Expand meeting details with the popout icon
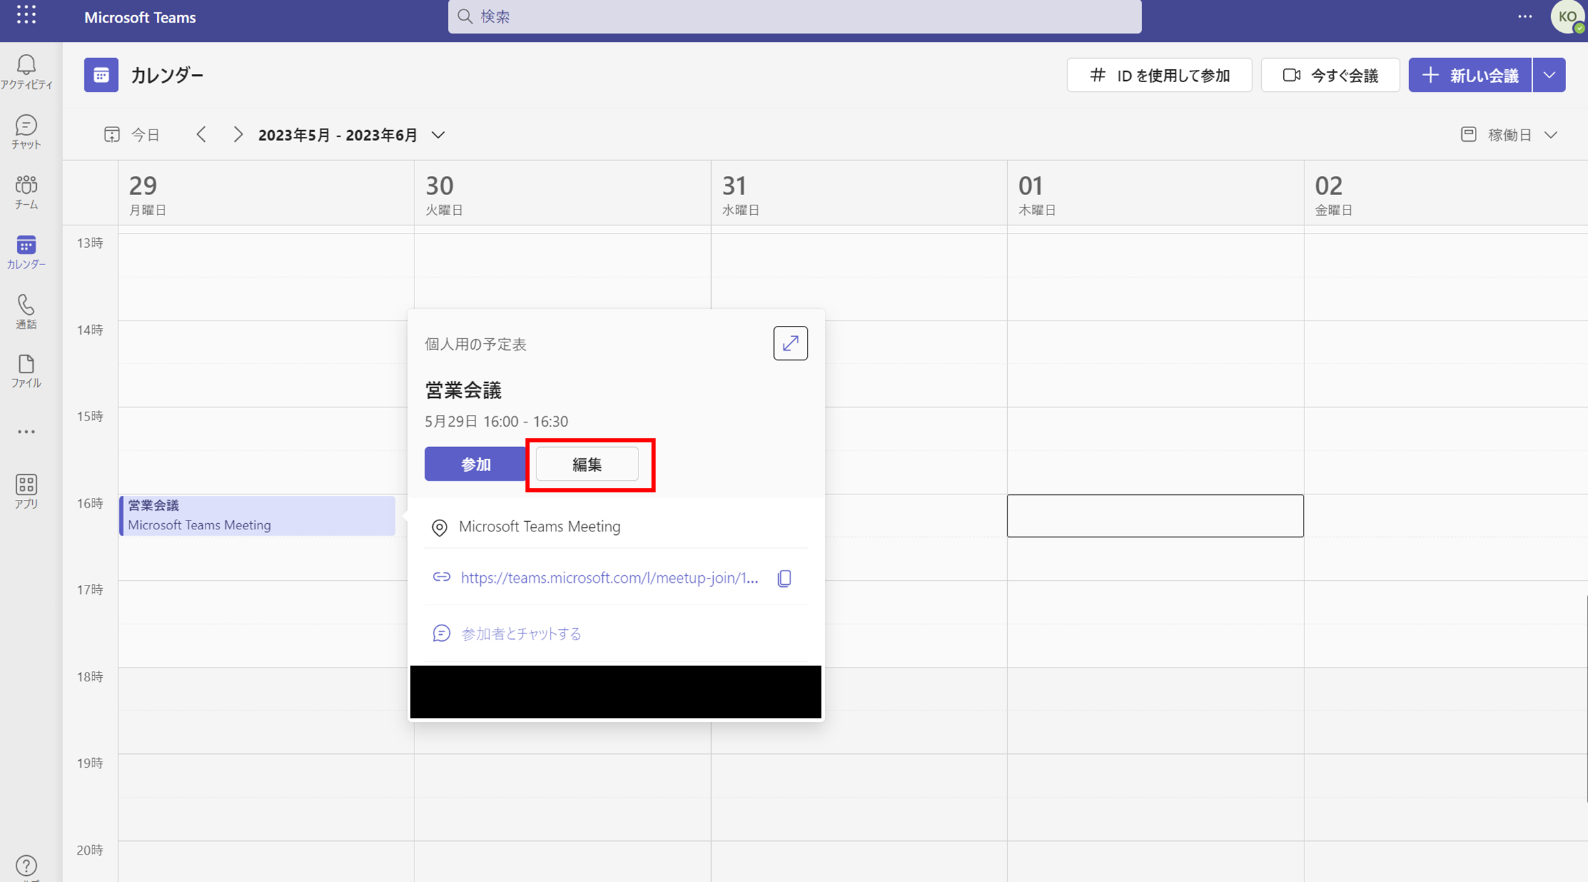 [x=791, y=343]
